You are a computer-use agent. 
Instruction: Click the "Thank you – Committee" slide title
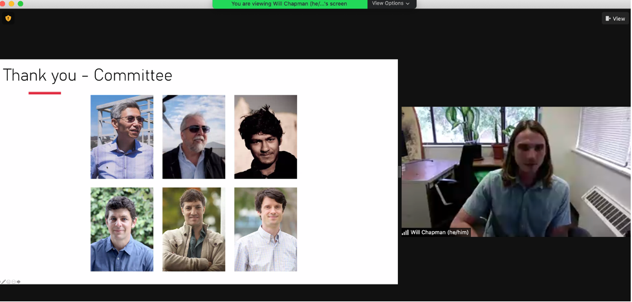[x=87, y=75]
